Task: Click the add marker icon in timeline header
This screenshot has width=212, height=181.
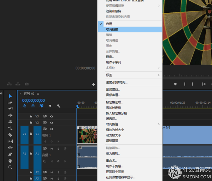Action: [50, 106]
